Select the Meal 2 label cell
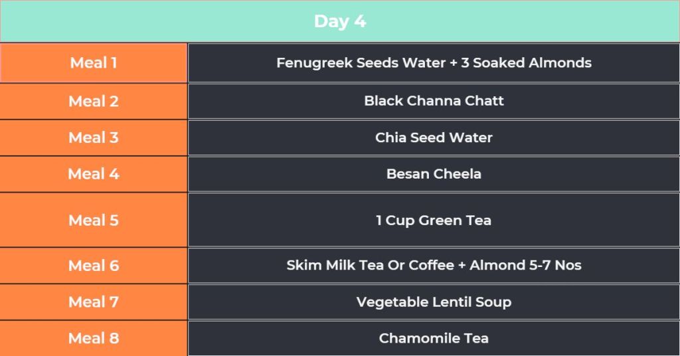Screen dimensions: 680x356 94,102
